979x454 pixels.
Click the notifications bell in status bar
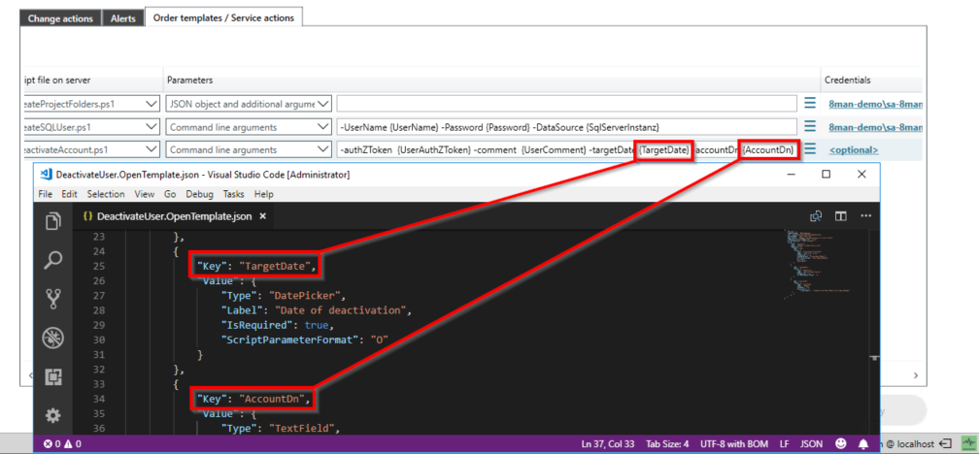click(x=862, y=443)
